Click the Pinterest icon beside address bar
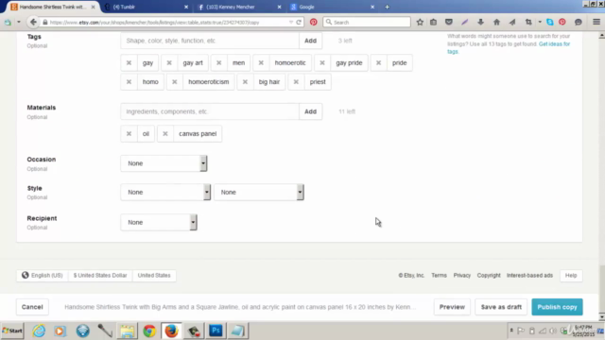This screenshot has width=605, height=340. pos(313,23)
